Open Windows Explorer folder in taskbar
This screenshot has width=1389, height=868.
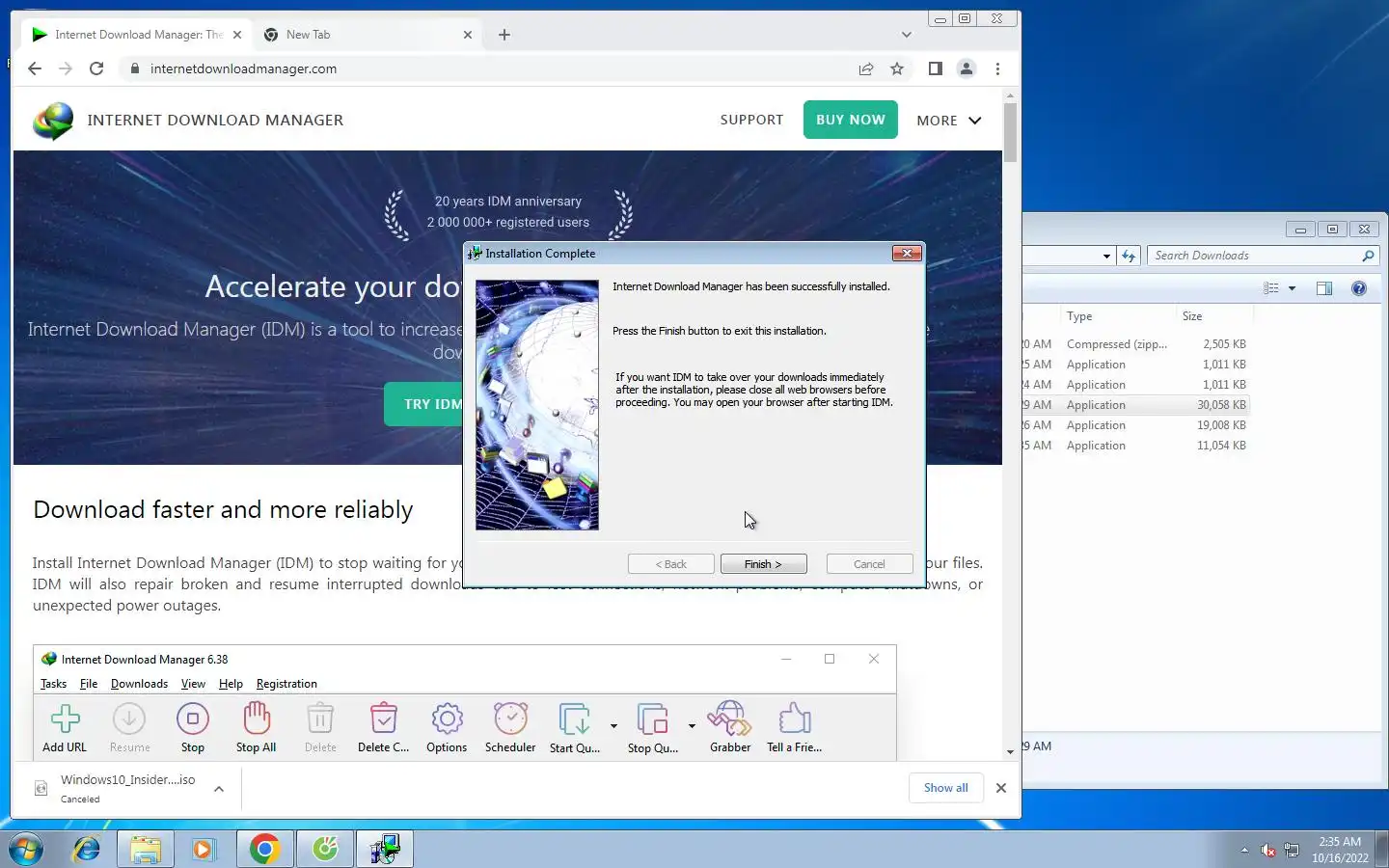[146, 849]
